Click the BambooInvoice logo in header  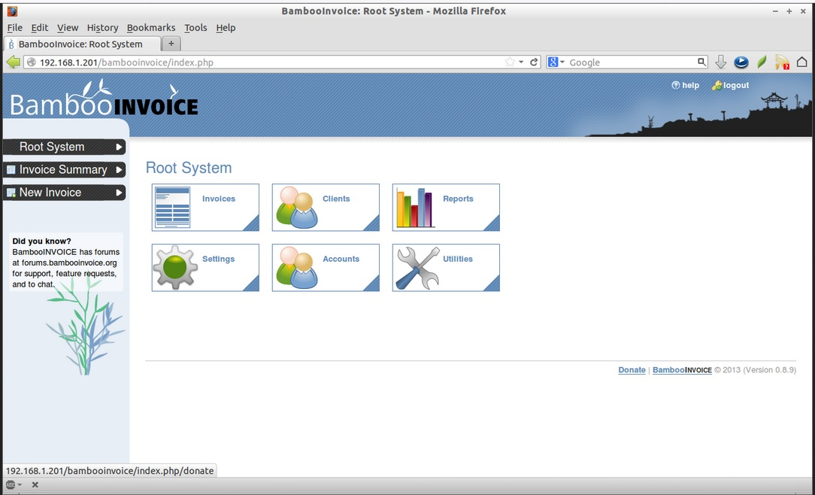[x=104, y=99]
